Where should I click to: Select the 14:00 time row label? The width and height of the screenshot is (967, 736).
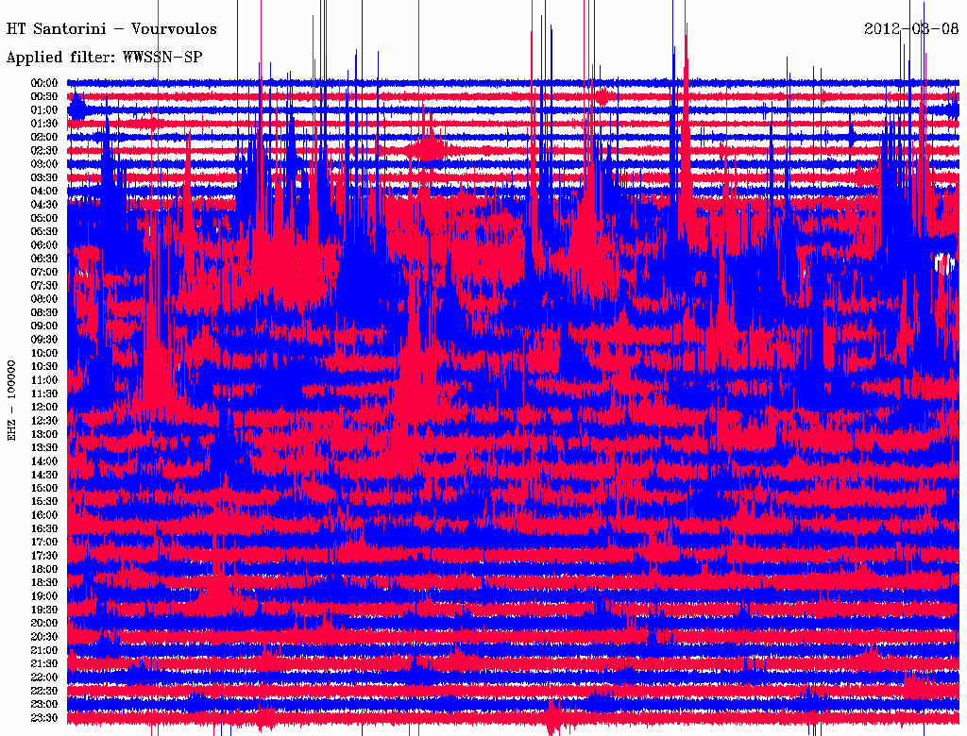point(44,461)
